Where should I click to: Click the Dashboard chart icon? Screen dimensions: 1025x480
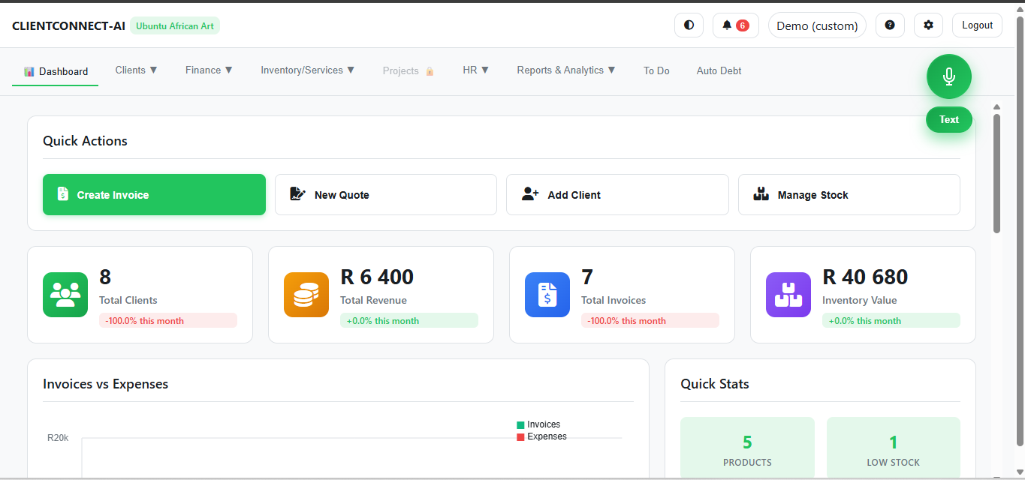(x=29, y=70)
